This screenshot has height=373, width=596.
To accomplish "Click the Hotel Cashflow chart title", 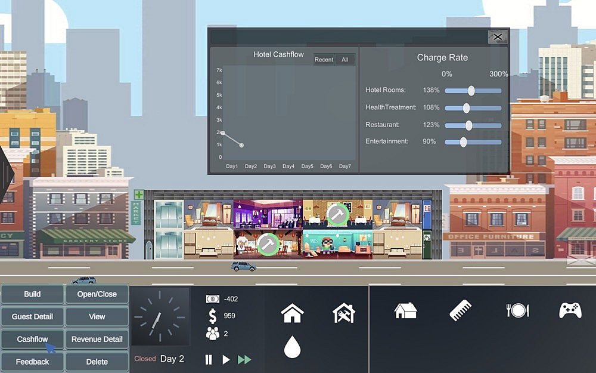I will point(278,54).
